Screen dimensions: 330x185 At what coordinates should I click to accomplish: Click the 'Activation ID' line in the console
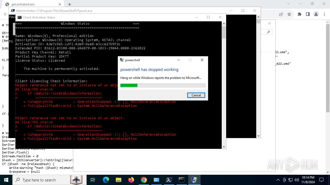pos(68,44)
